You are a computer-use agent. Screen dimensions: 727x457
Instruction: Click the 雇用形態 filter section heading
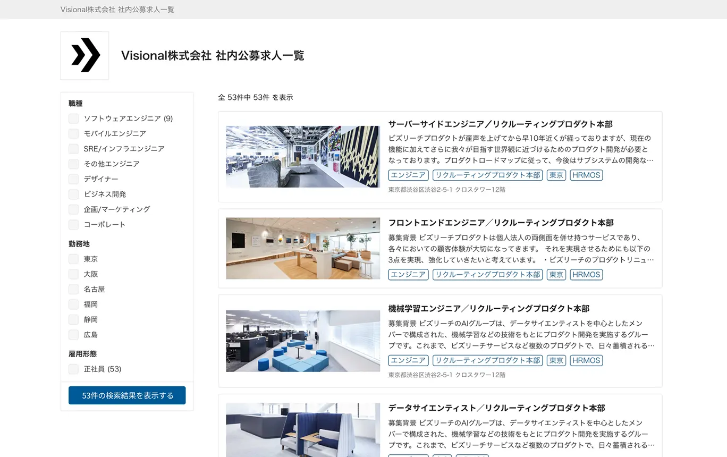(82, 354)
